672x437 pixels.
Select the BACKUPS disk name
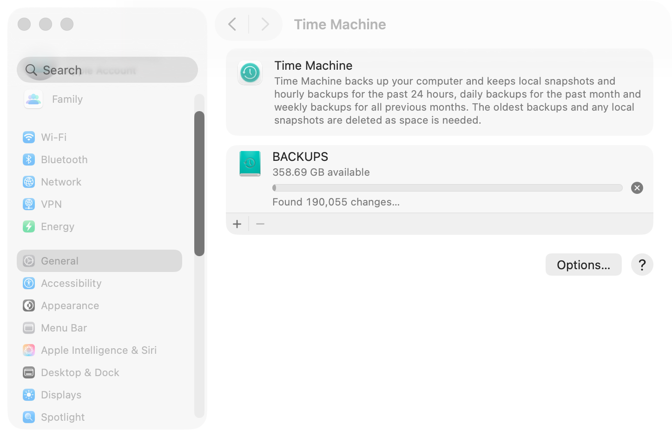(x=300, y=157)
